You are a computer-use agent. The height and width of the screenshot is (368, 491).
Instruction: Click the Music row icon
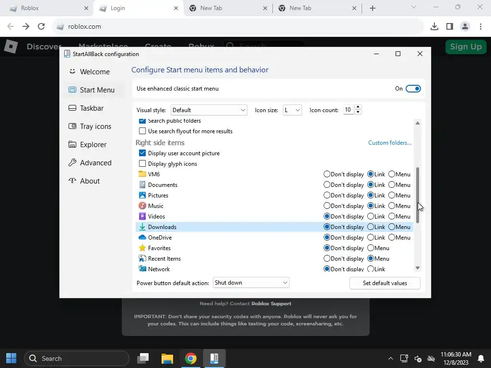(x=142, y=206)
